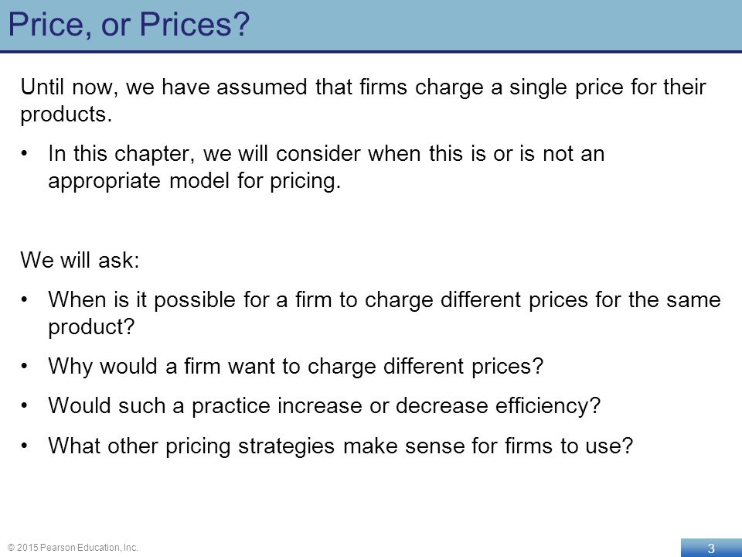The width and height of the screenshot is (742, 557).
Task: Click the bullet dot before 'When is it possible'
Action: click(25, 300)
